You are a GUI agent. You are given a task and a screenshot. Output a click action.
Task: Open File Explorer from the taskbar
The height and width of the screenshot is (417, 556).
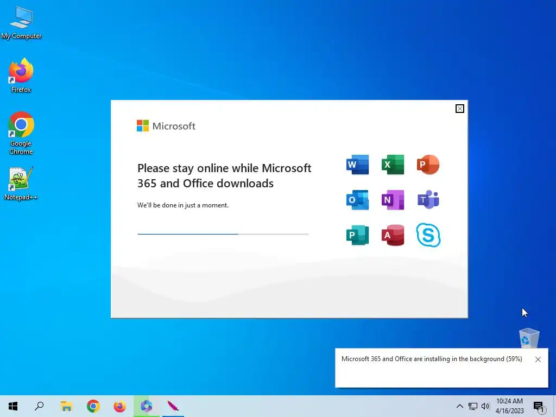tap(66, 406)
